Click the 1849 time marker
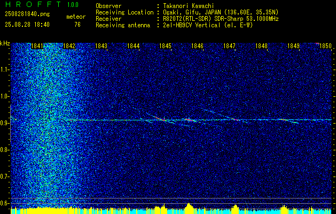This screenshot has width=336, height=214. [293, 46]
